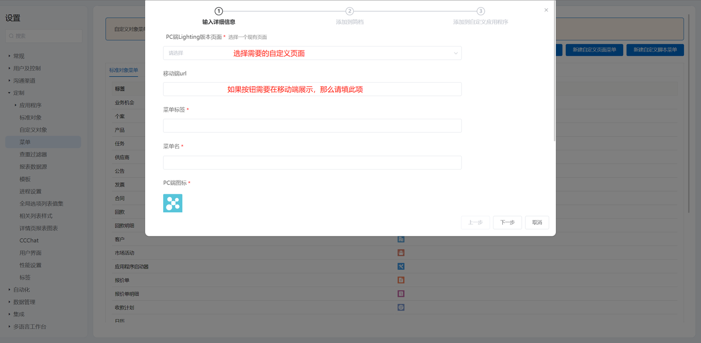Click the 市场活动 row icon

coord(401,253)
